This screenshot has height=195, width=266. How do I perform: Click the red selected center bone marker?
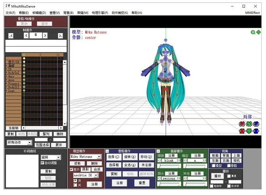click(x=166, y=89)
